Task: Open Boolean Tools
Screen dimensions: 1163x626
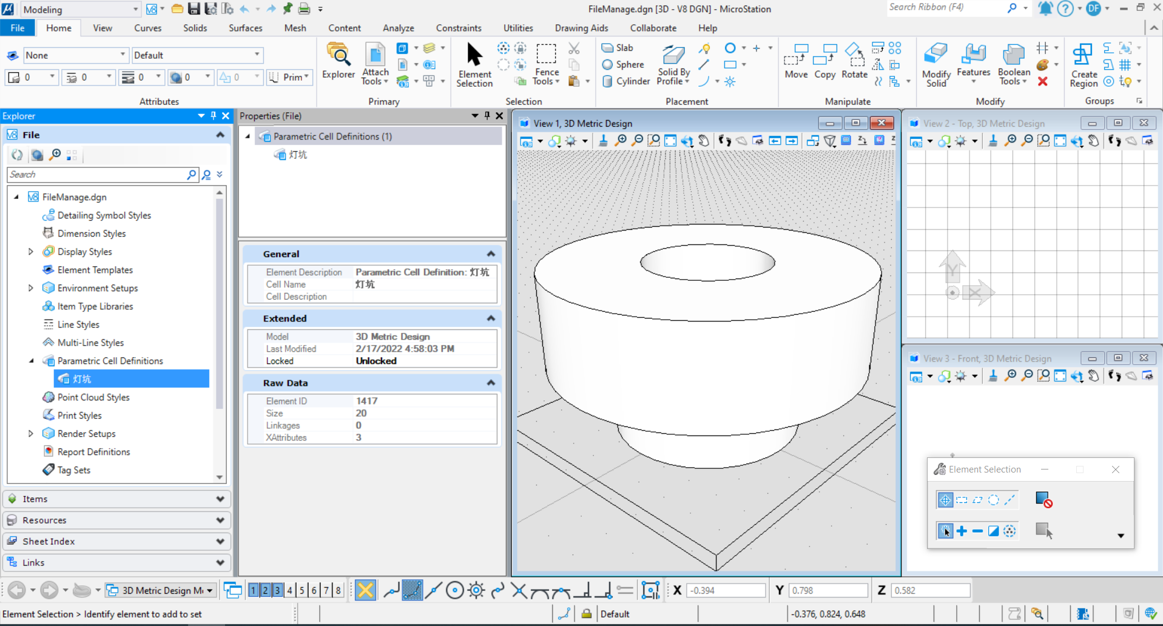Action: [x=1014, y=64]
